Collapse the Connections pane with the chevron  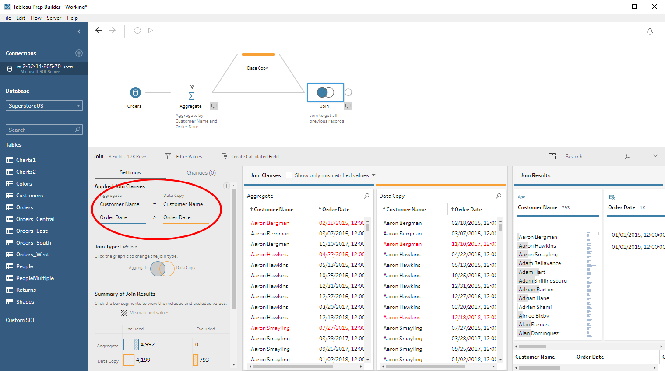[79, 31]
